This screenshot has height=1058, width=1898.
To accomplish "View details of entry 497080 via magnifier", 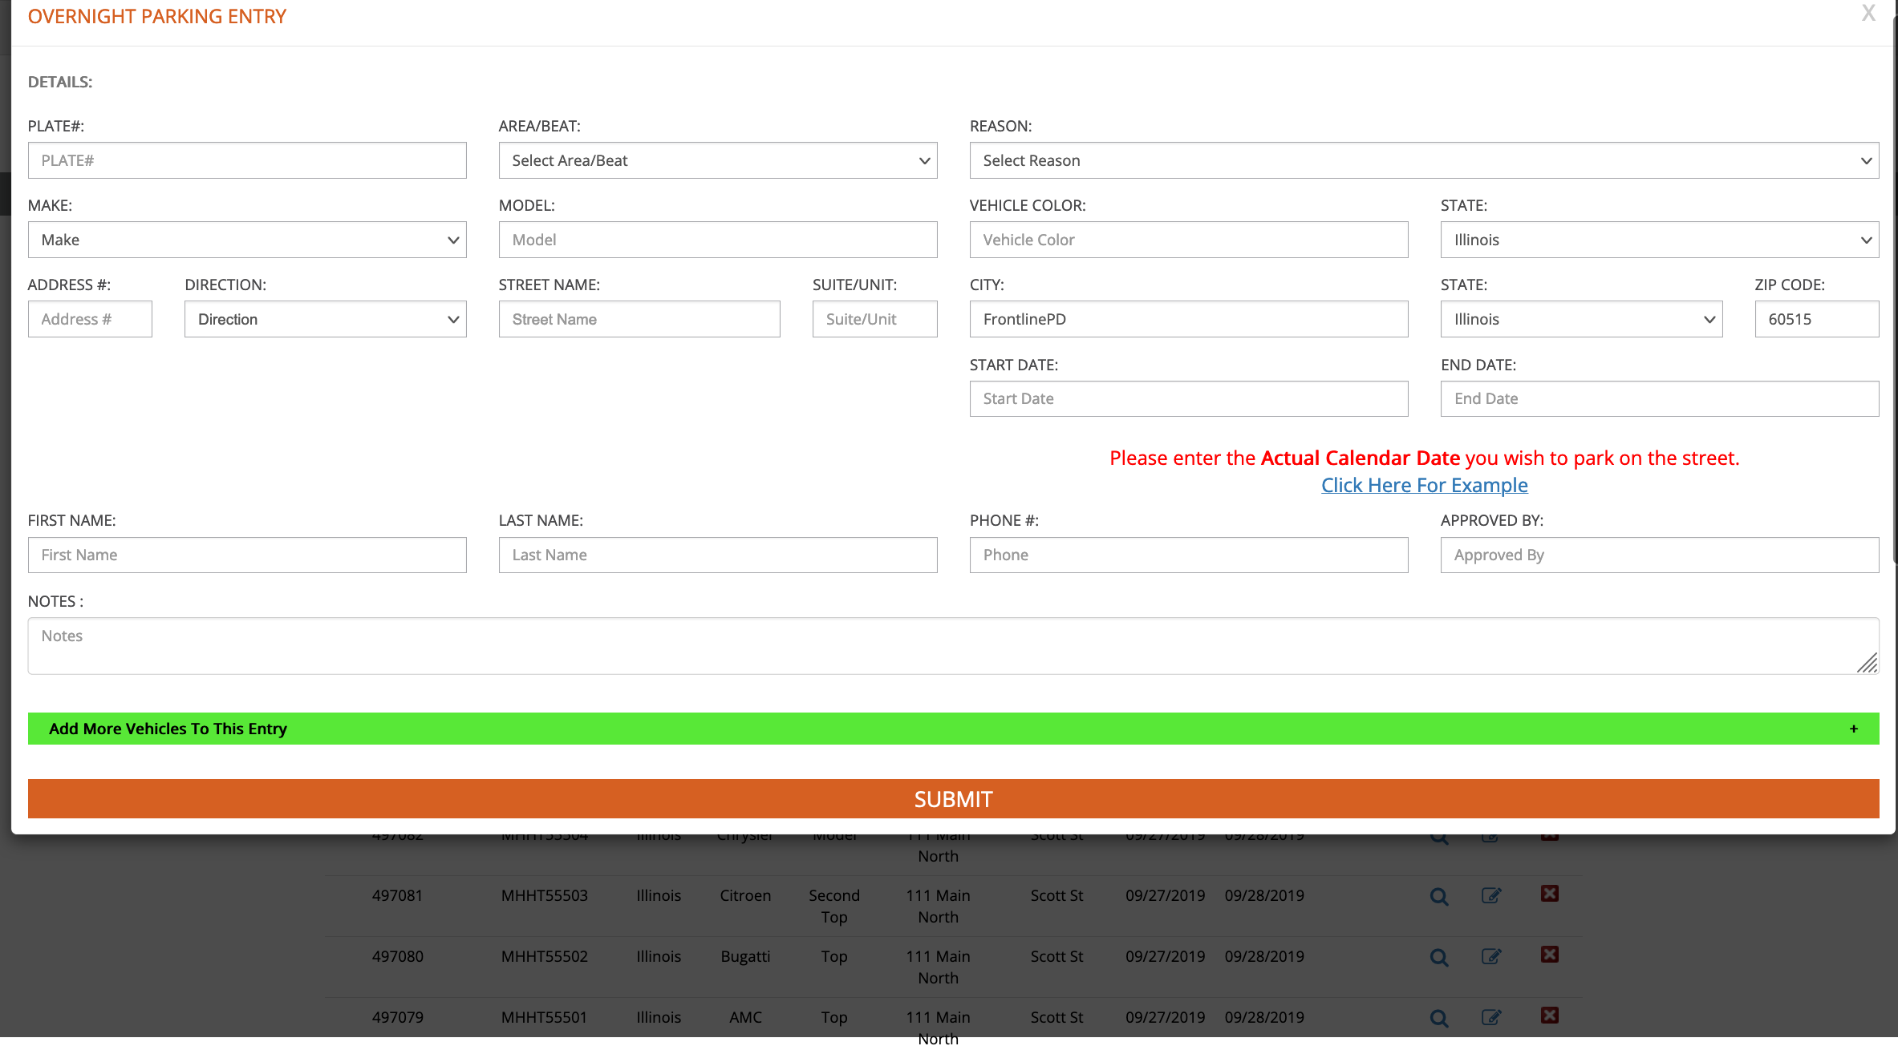I will tap(1439, 957).
